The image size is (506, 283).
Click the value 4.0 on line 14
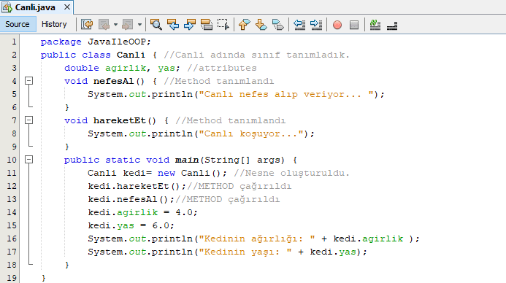[x=184, y=212]
